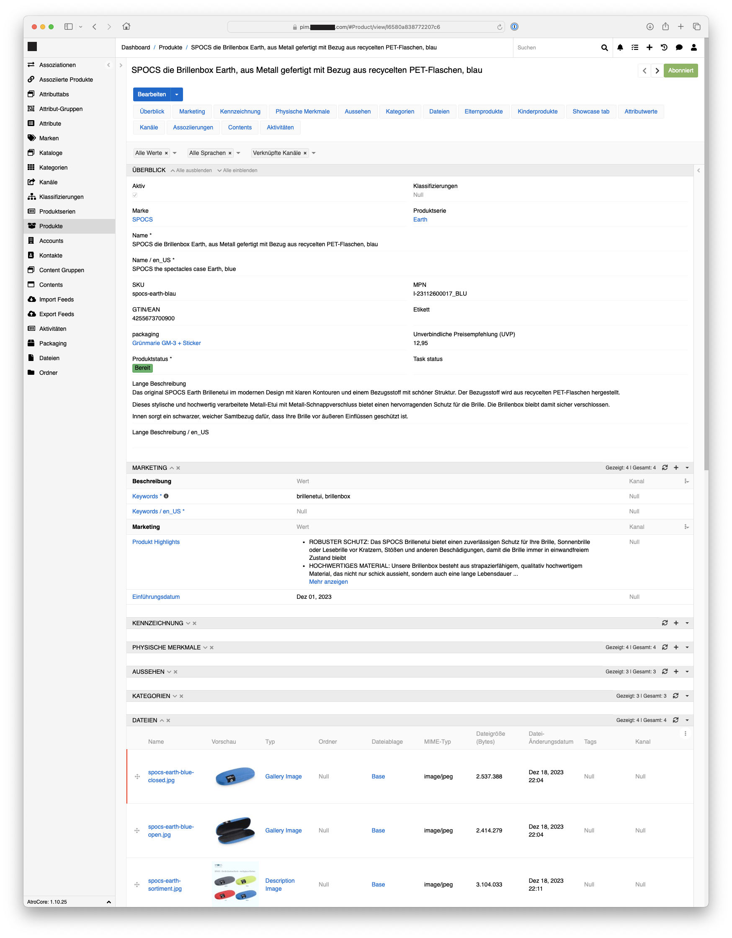732x938 pixels.
Task: Refresh the Dateien panel
Action: click(x=675, y=720)
